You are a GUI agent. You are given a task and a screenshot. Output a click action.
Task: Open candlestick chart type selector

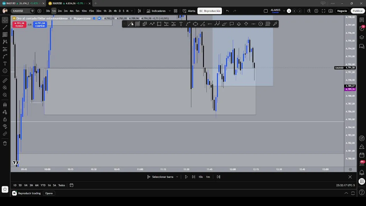(x=139, y=11)
